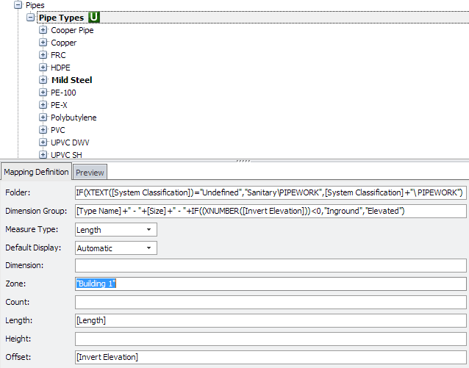Collapse the Pipe Types node
The image size is (469, 368).
(30, 18)
